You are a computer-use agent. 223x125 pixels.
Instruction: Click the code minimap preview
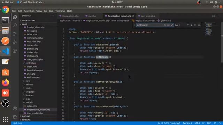[209, 29]
